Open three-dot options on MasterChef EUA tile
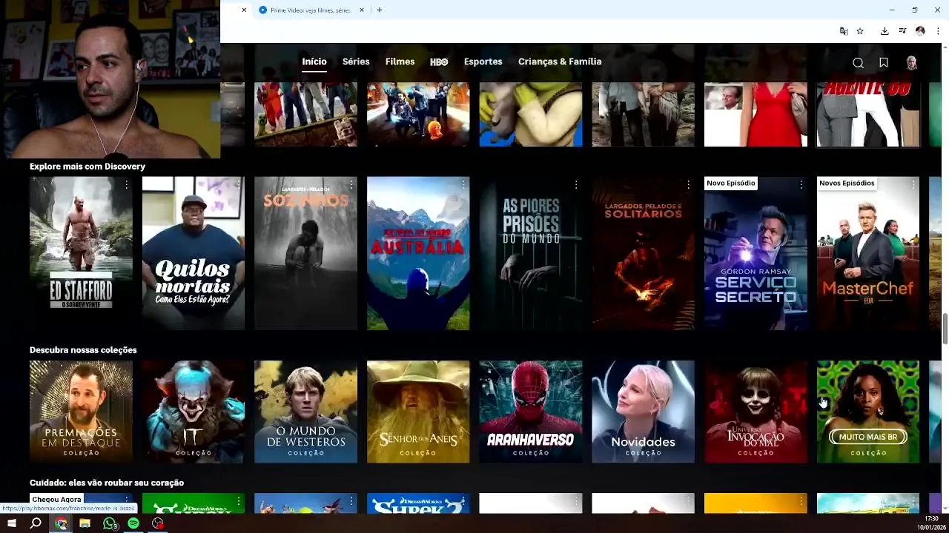Image resolution: width=949 pixels, height=533 pixels. point(913,184)
